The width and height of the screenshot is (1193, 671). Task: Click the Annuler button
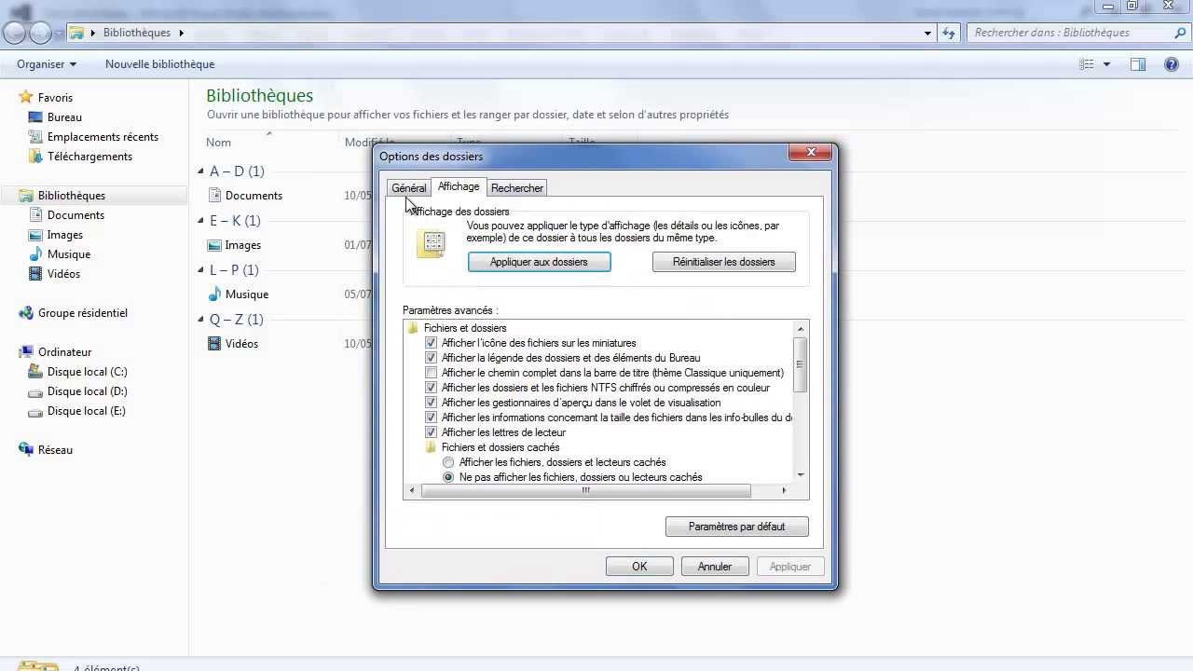click(715, 567)
